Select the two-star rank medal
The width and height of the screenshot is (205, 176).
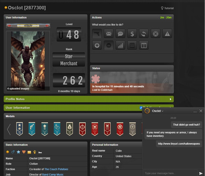point(20,129)
